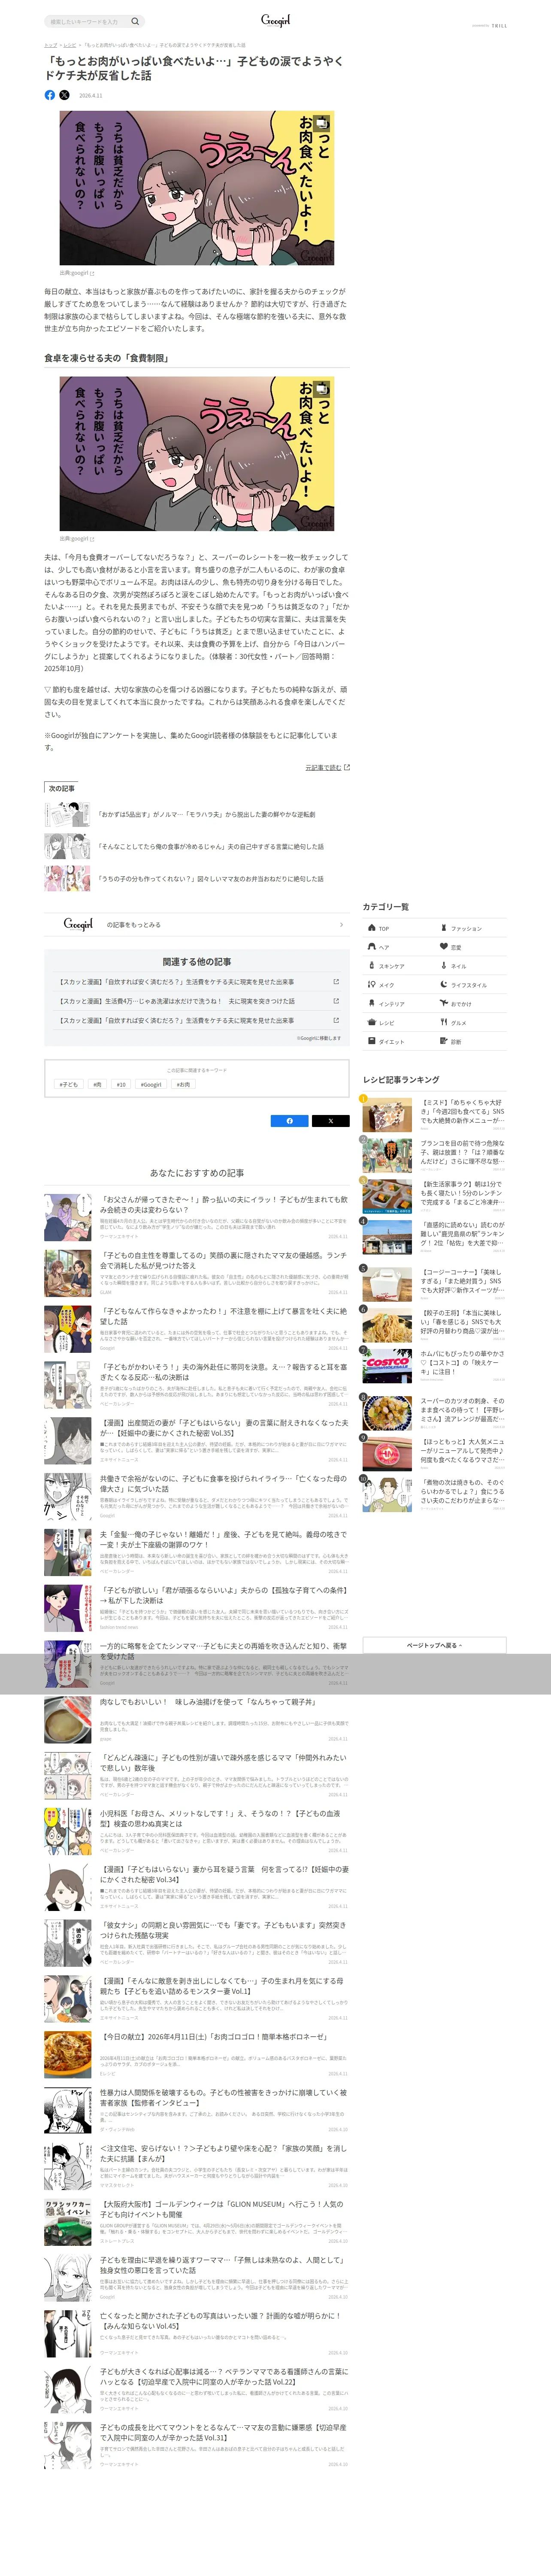Screen dimensions: 551x2576
Task: Click the ライフスタイル moon icon
Action: pyautogui.click(x=444, y=985)
